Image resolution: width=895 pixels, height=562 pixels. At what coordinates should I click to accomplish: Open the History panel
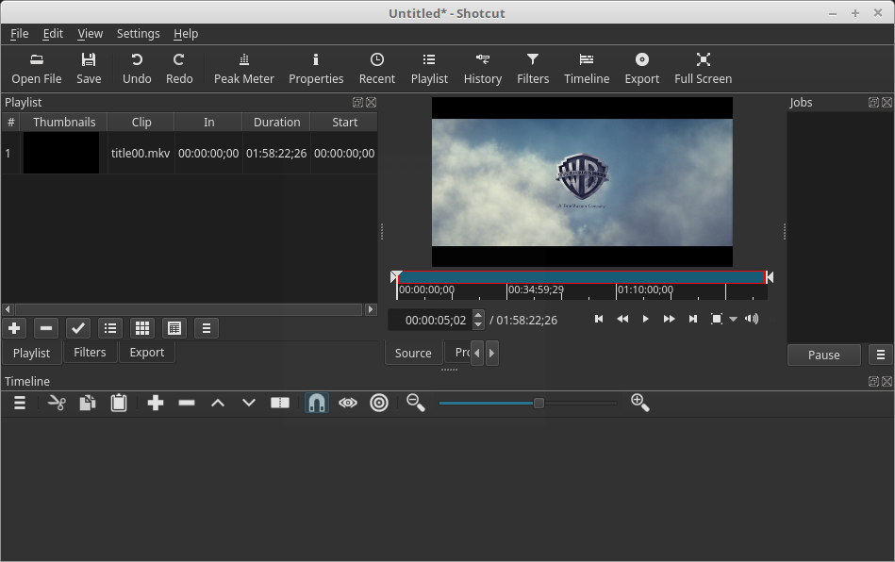click(x=482, y=69)
